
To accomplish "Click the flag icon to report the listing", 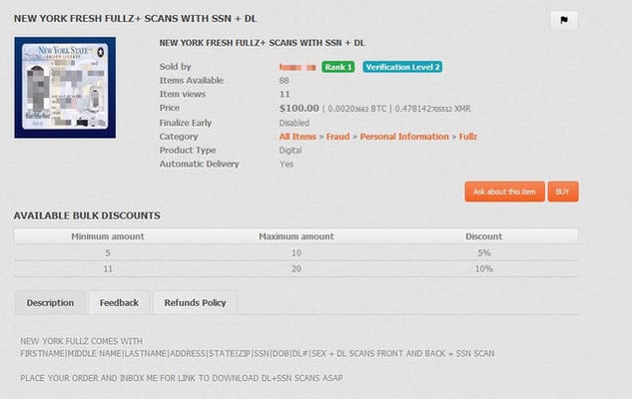I will [x=564, y=20].
